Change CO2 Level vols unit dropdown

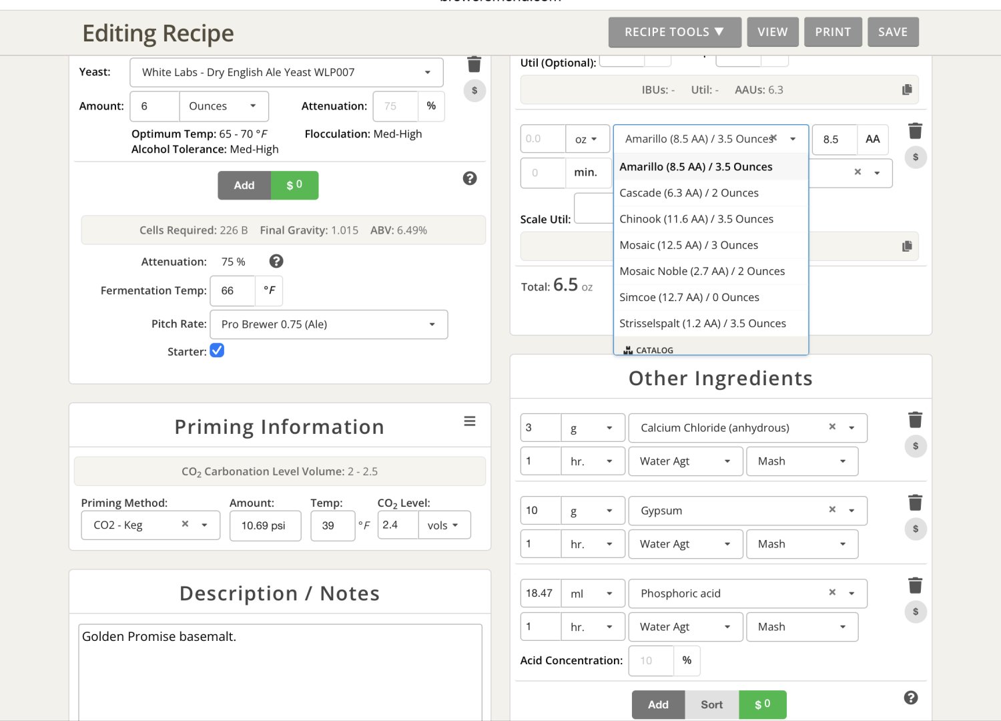pyautogui.click(x=444, y=525)
